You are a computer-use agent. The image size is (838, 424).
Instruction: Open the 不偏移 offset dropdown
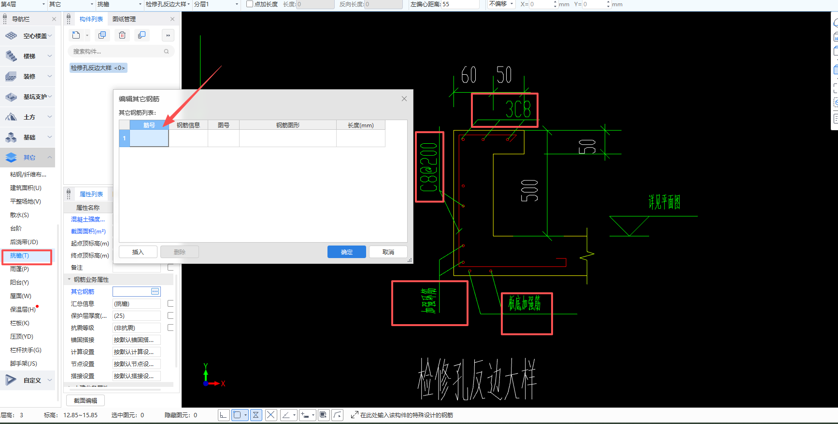[501, 4]
